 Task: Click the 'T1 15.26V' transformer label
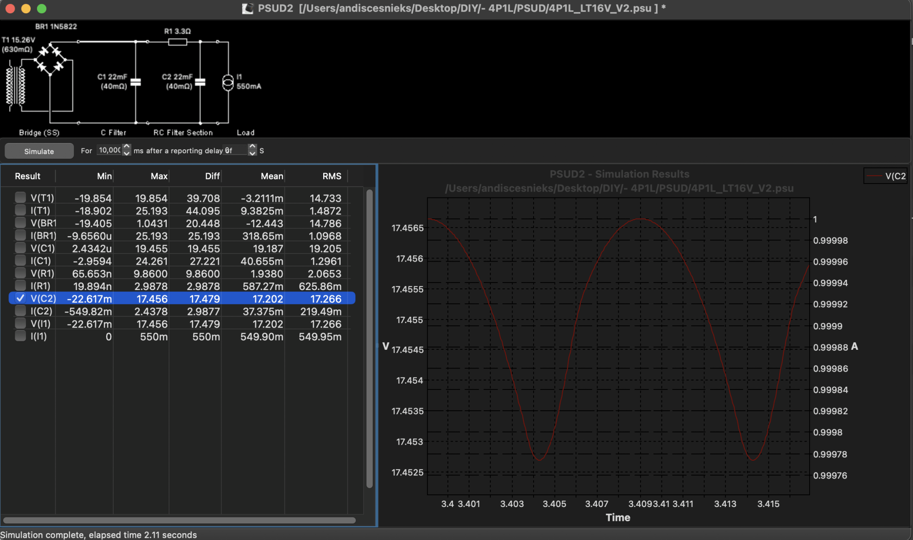tap(18, 40)
